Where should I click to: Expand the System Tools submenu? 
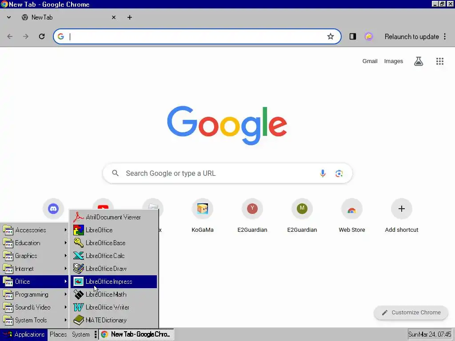point(35,321)
